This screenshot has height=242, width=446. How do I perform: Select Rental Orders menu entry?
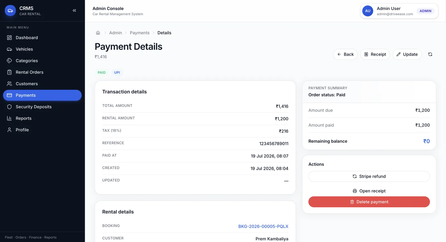coord(42,72)
